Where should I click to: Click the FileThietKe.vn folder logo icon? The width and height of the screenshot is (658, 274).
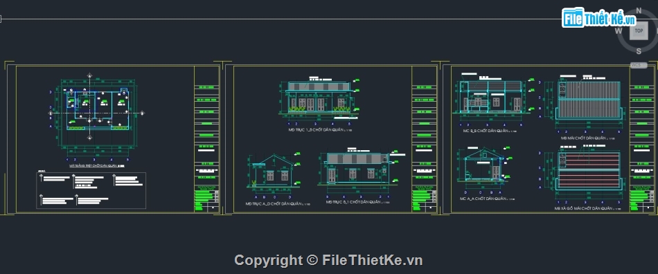[573, 17]
